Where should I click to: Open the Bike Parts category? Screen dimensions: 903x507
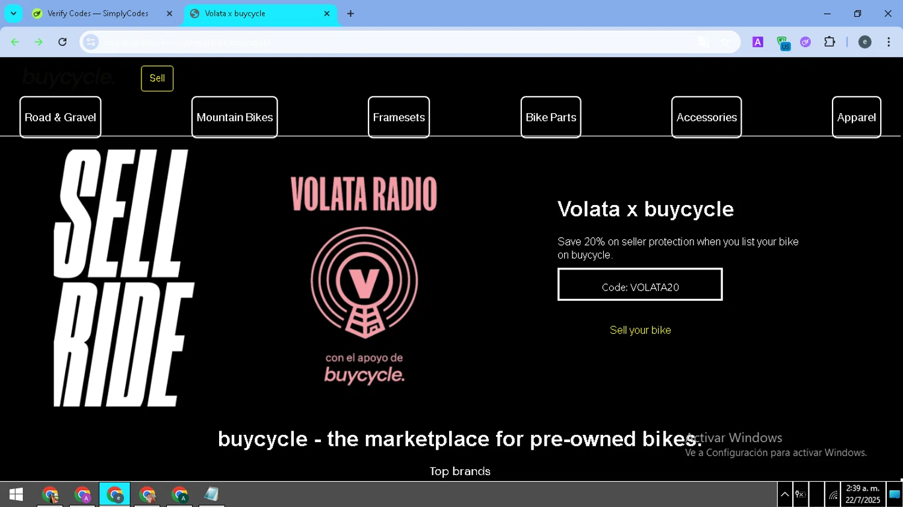pyautogui.click(x=551, y=117)
